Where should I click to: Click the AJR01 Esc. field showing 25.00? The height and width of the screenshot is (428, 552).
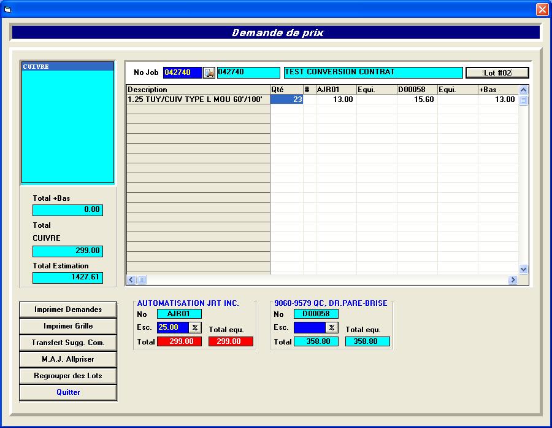coord(172,327)
